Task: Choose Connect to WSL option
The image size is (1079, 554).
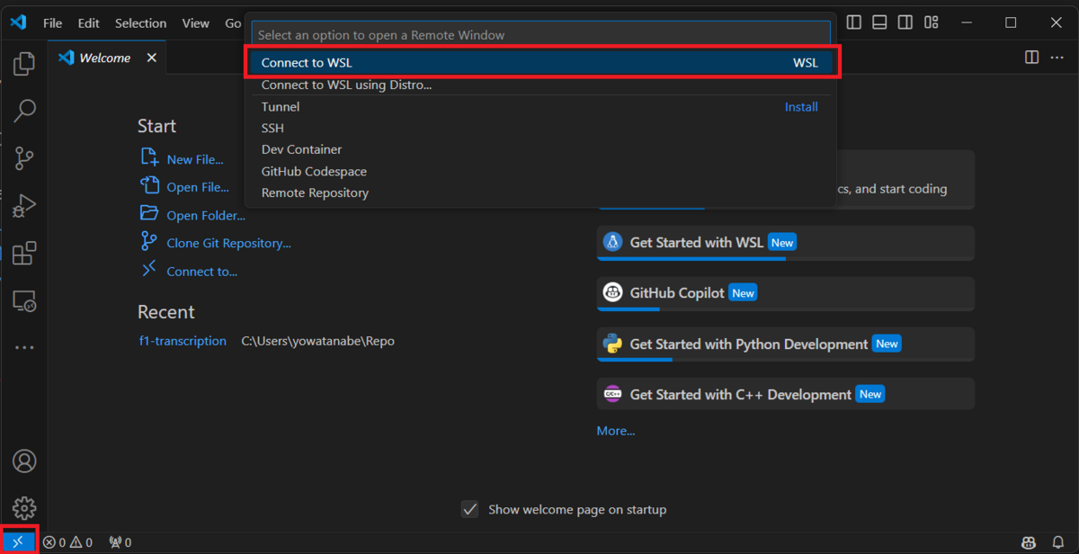Action: click(x=539, y=63)
